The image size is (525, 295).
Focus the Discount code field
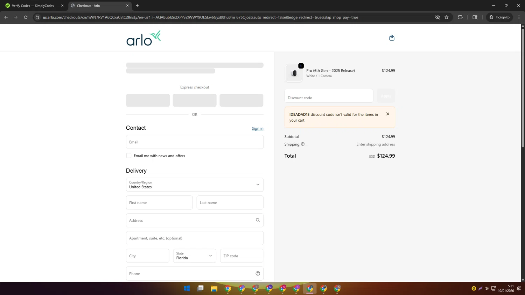click(329, 96)
